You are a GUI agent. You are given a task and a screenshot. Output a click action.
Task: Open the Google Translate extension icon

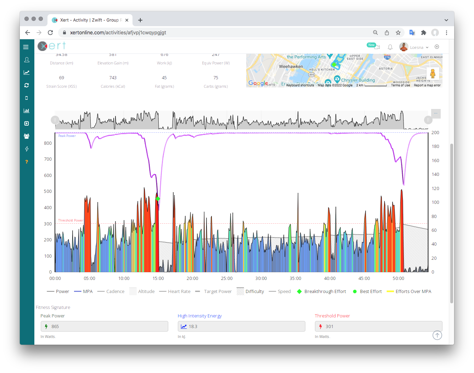point(412,33)
